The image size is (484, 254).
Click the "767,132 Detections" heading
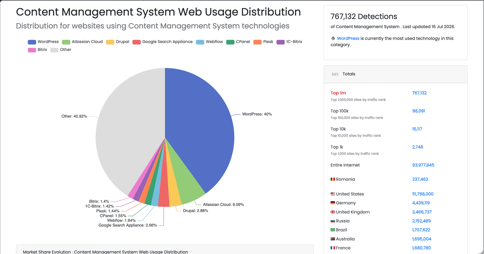pos(364,16)
